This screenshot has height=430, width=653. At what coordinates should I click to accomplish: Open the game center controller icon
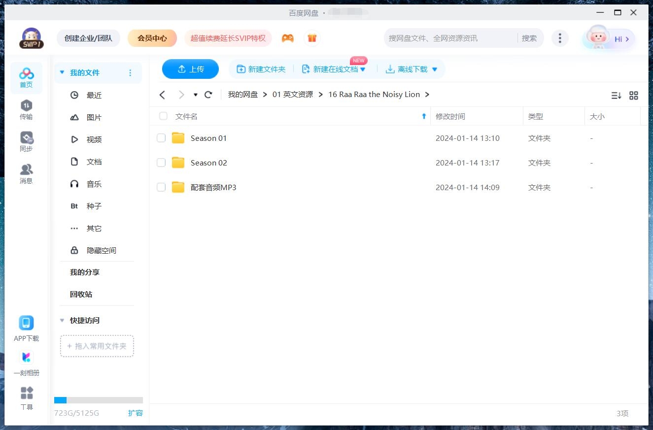[288, 38]
